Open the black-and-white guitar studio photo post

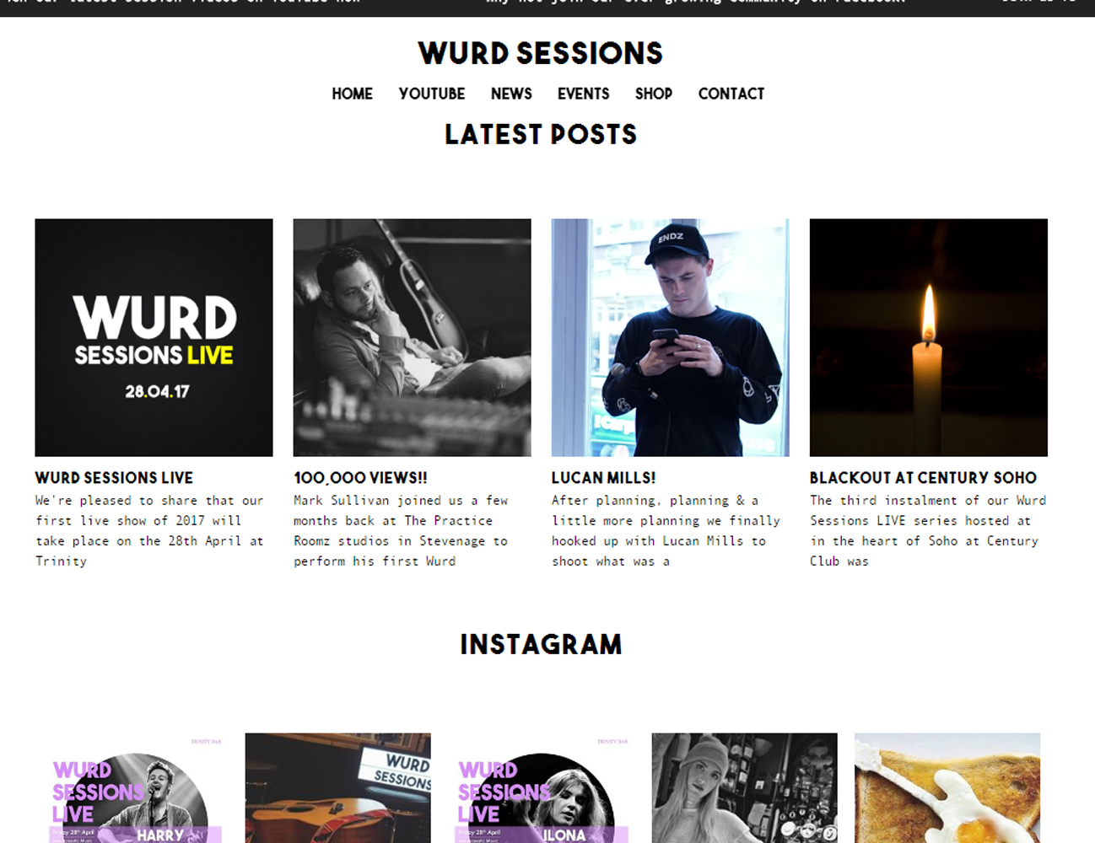click(412, 337)
